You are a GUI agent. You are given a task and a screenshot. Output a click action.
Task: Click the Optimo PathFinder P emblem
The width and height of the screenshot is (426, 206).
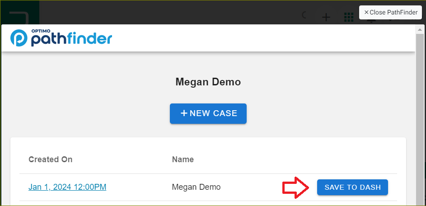[19, 38]
